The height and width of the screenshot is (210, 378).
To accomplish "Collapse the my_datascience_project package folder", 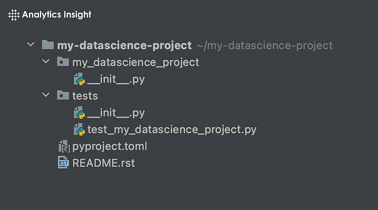I will pyautogui.click(x=46, y=62).
